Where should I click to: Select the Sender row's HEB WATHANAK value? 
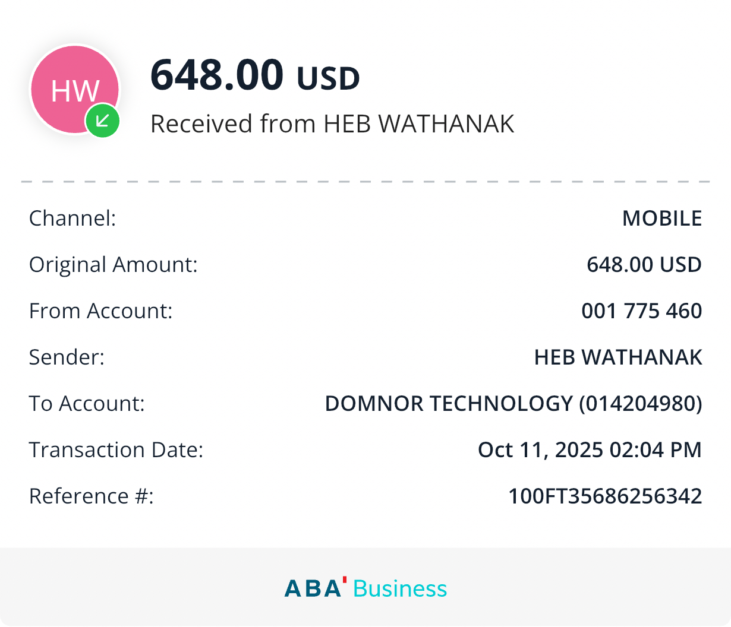[617, 357]
